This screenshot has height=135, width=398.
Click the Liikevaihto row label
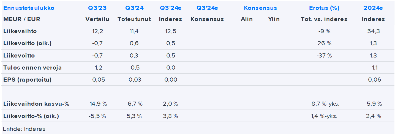20,31
